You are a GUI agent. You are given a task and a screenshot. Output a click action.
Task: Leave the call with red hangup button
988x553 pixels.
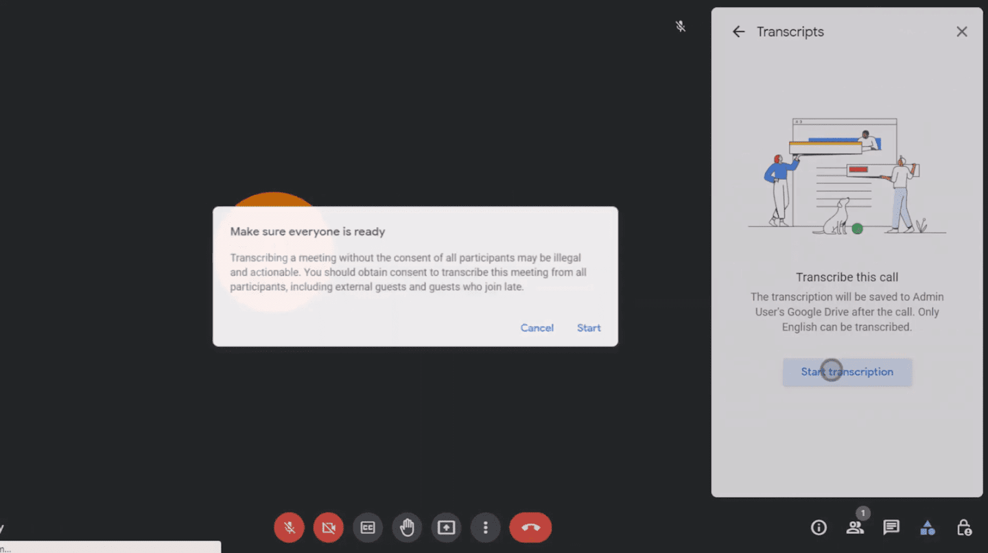530,528
